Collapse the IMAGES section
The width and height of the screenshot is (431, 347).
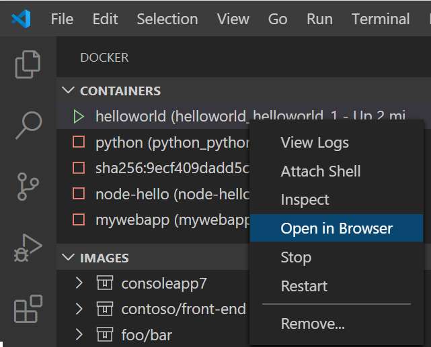click(68, 257)
